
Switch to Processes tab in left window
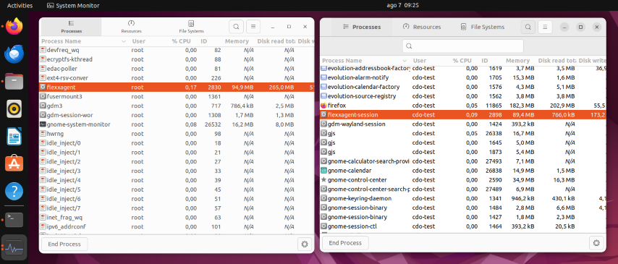tap(72, 27)
